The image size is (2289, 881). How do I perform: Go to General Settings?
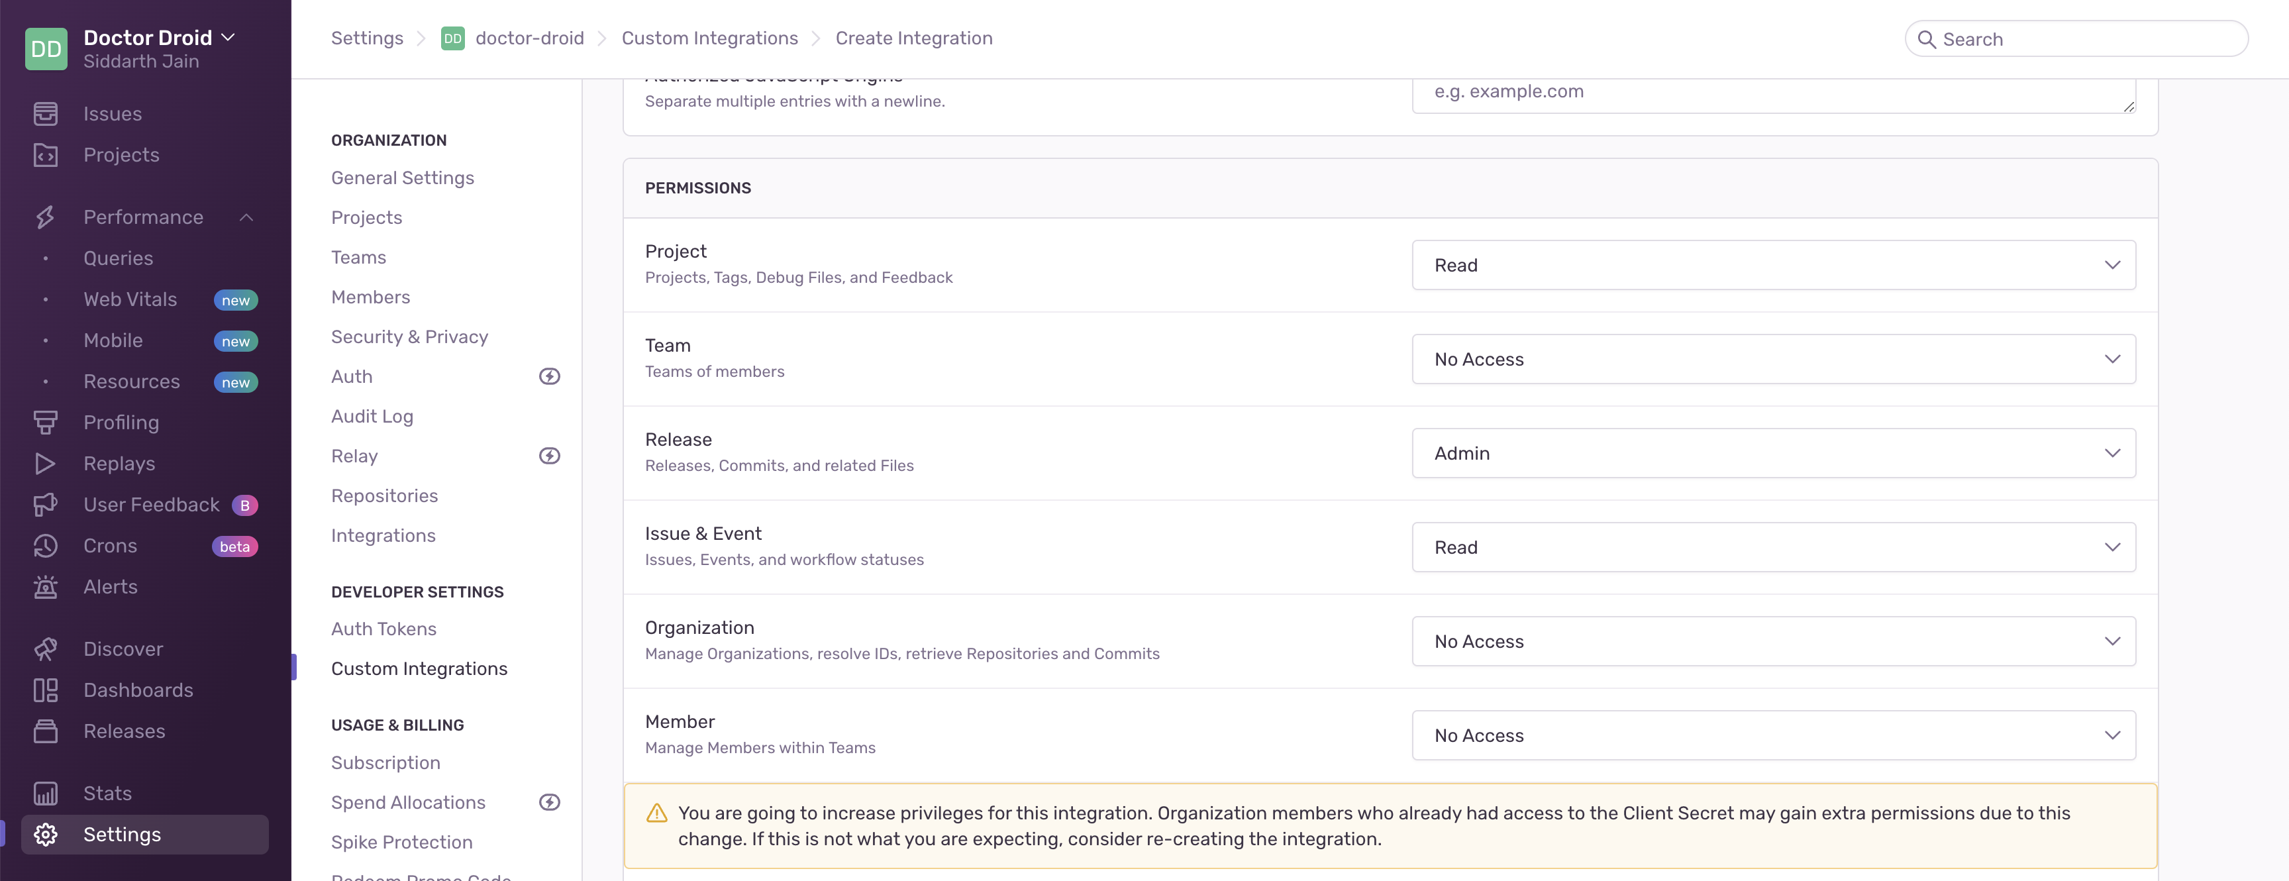pyautogui.click(x=403, y=178)
